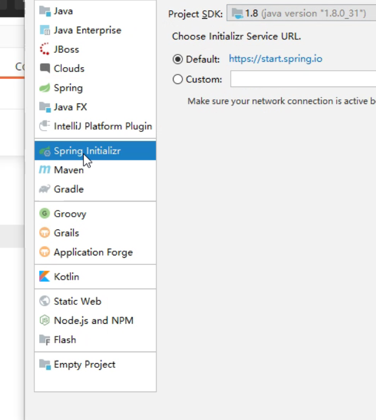
Task: Select 'Spring' project type label
Action: pos(68,88)
